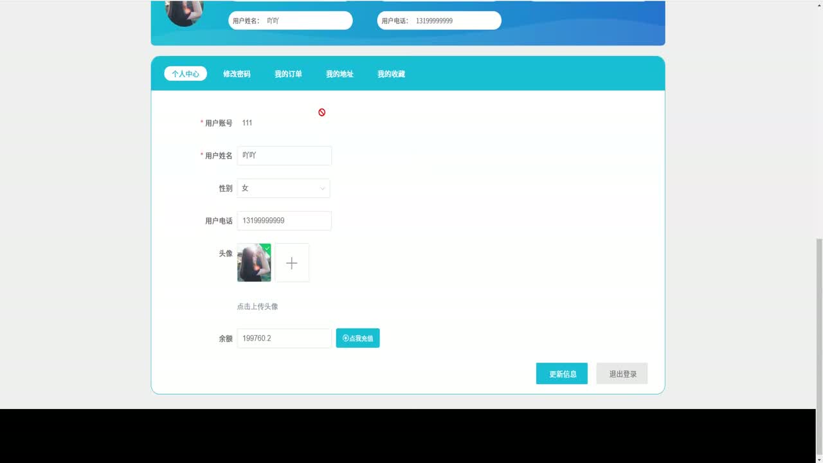Open the 个人中心 tab
The image size is (823, 463).
(x=185, y=74)
